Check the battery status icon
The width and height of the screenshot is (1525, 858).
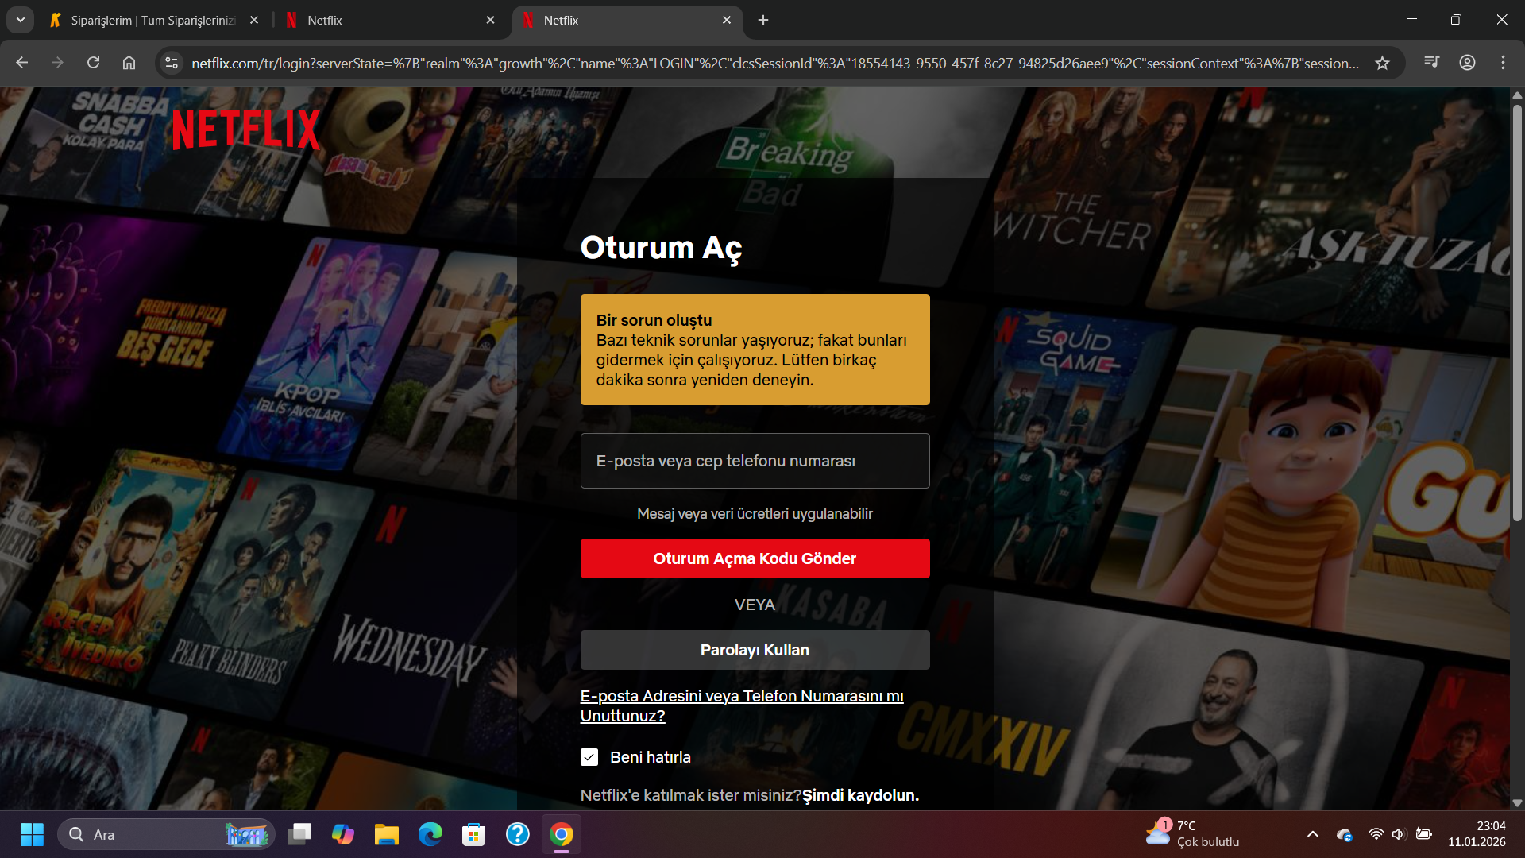pos(1424,834)
